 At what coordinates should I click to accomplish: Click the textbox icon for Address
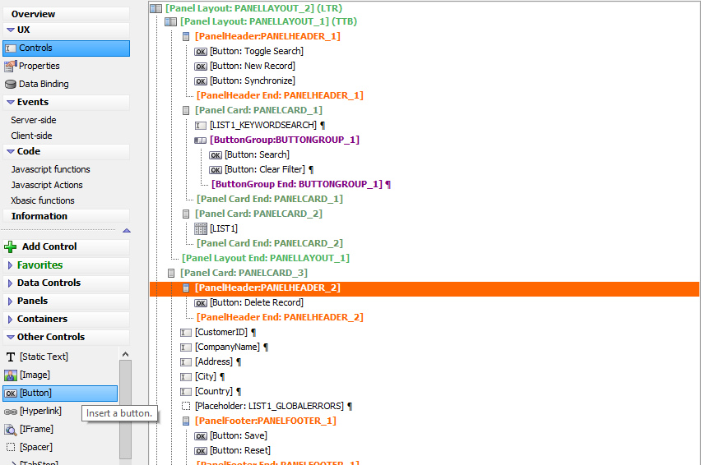click(186, 362)
